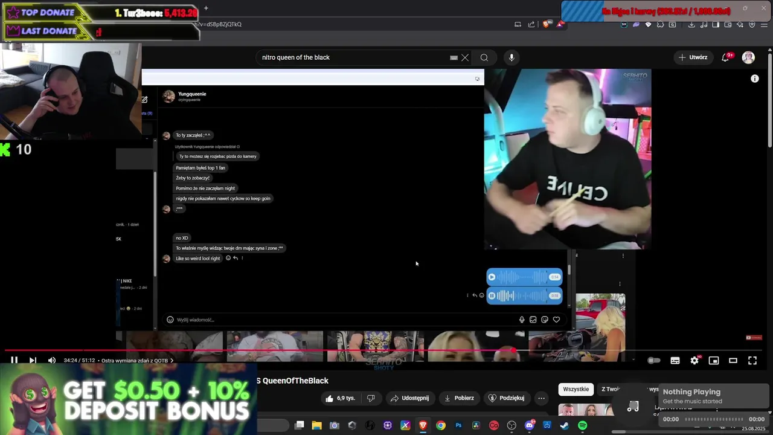This screenshot has width=773, height=435.
Task: Click the heart icon in message box
Action: coord(556,320)
